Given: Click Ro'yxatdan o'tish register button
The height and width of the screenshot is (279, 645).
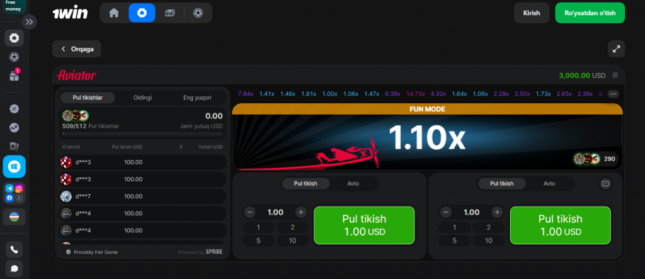Looking at the screenshot, I should tap(590, 13).
